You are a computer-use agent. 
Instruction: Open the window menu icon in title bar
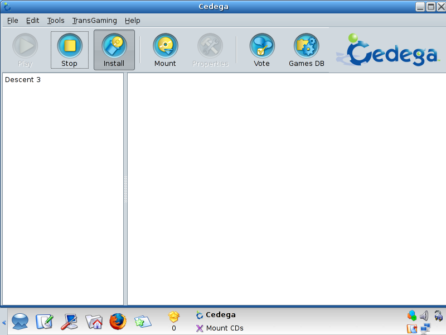point(7,7)
